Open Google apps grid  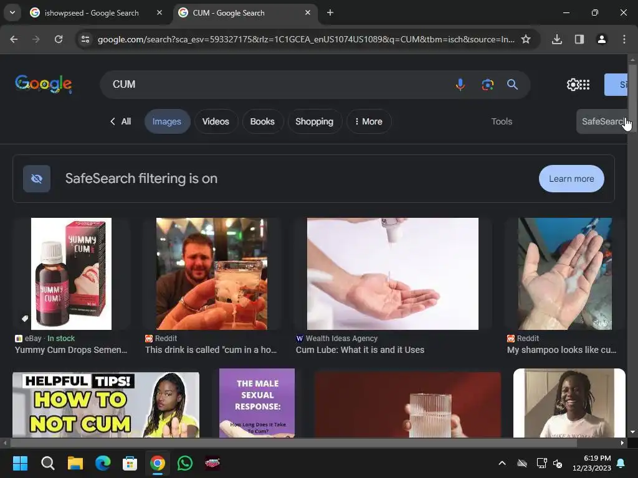(x=584, y=85)
